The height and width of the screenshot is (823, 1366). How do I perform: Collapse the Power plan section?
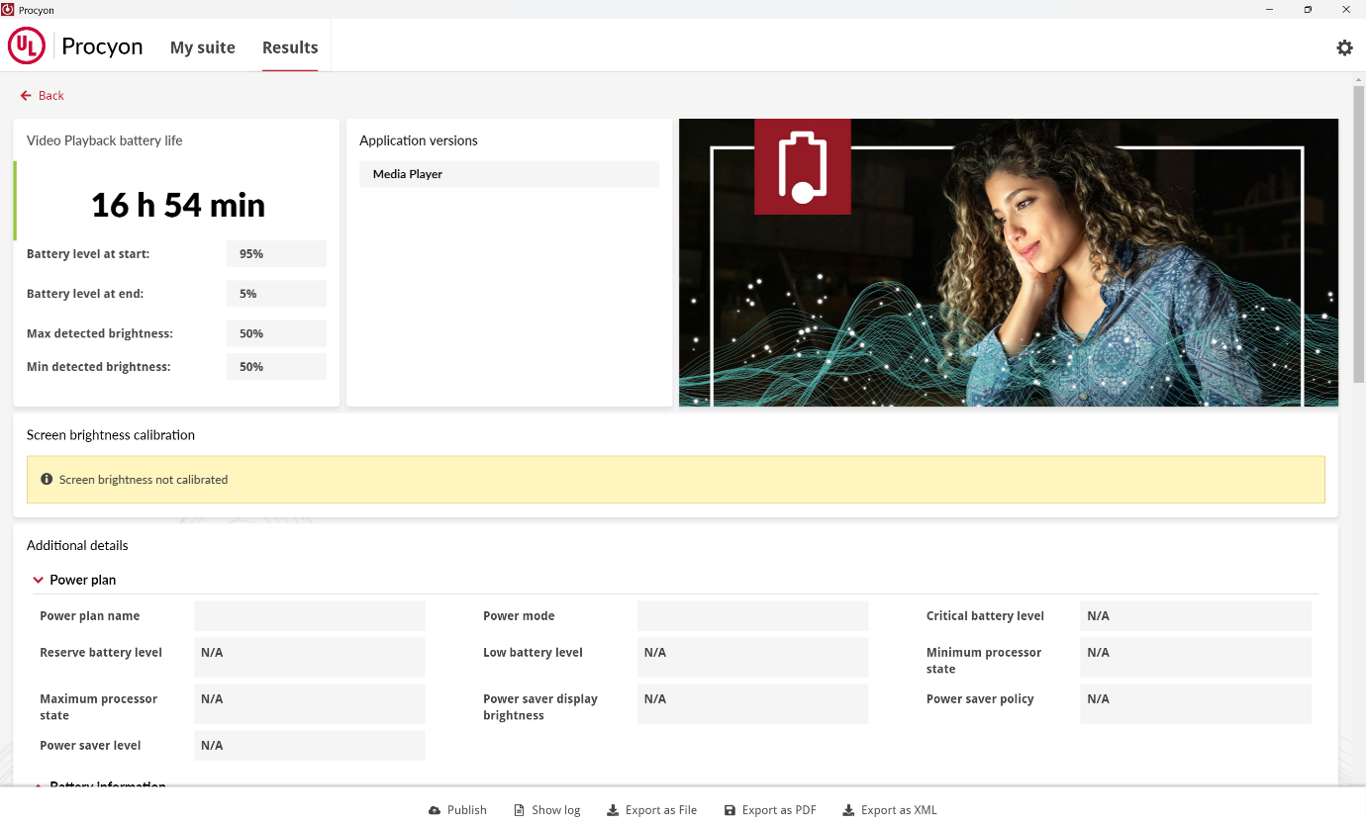click(39, 581)
